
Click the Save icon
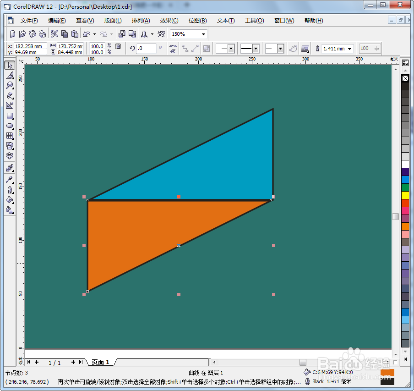click(33, 34)
